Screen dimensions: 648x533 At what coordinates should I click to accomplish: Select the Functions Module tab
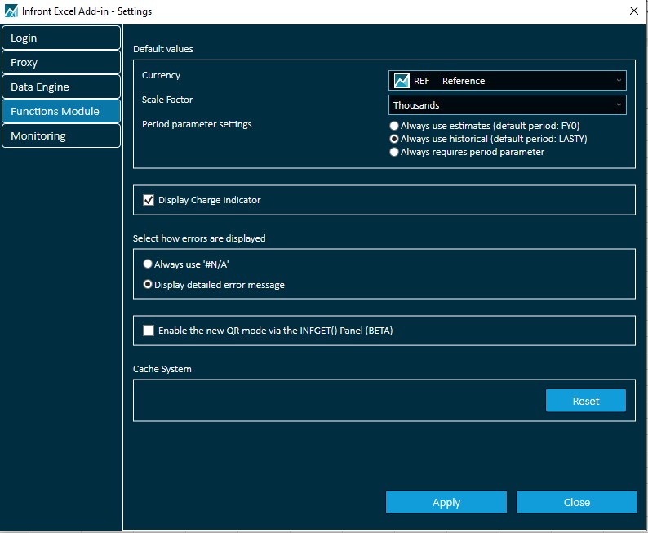coord(61,112)
